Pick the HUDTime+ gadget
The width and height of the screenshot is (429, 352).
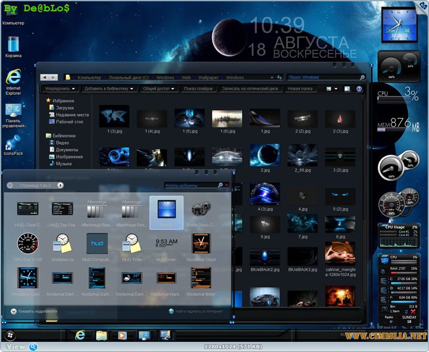[166, 244]
